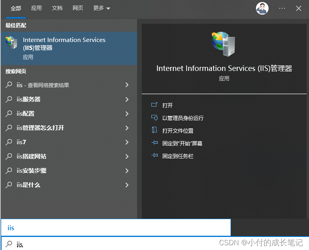Choose 固定到任务栏

pyautogui.click(x=177, y=156)
